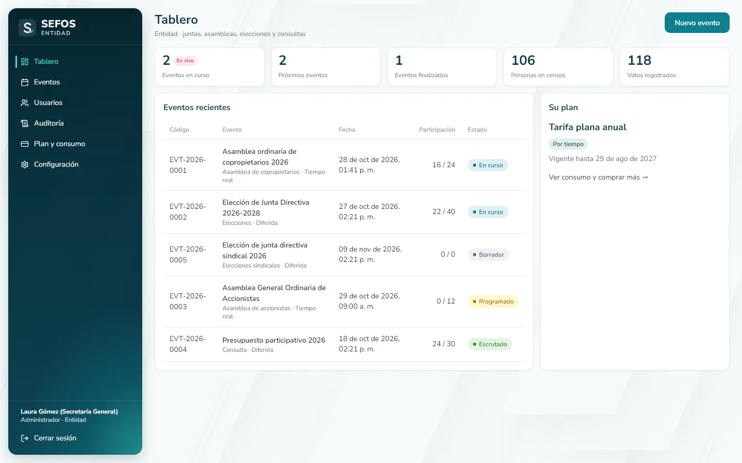Click the Usuarios people icon
This screenshot has height=463, width=742.
25,103
